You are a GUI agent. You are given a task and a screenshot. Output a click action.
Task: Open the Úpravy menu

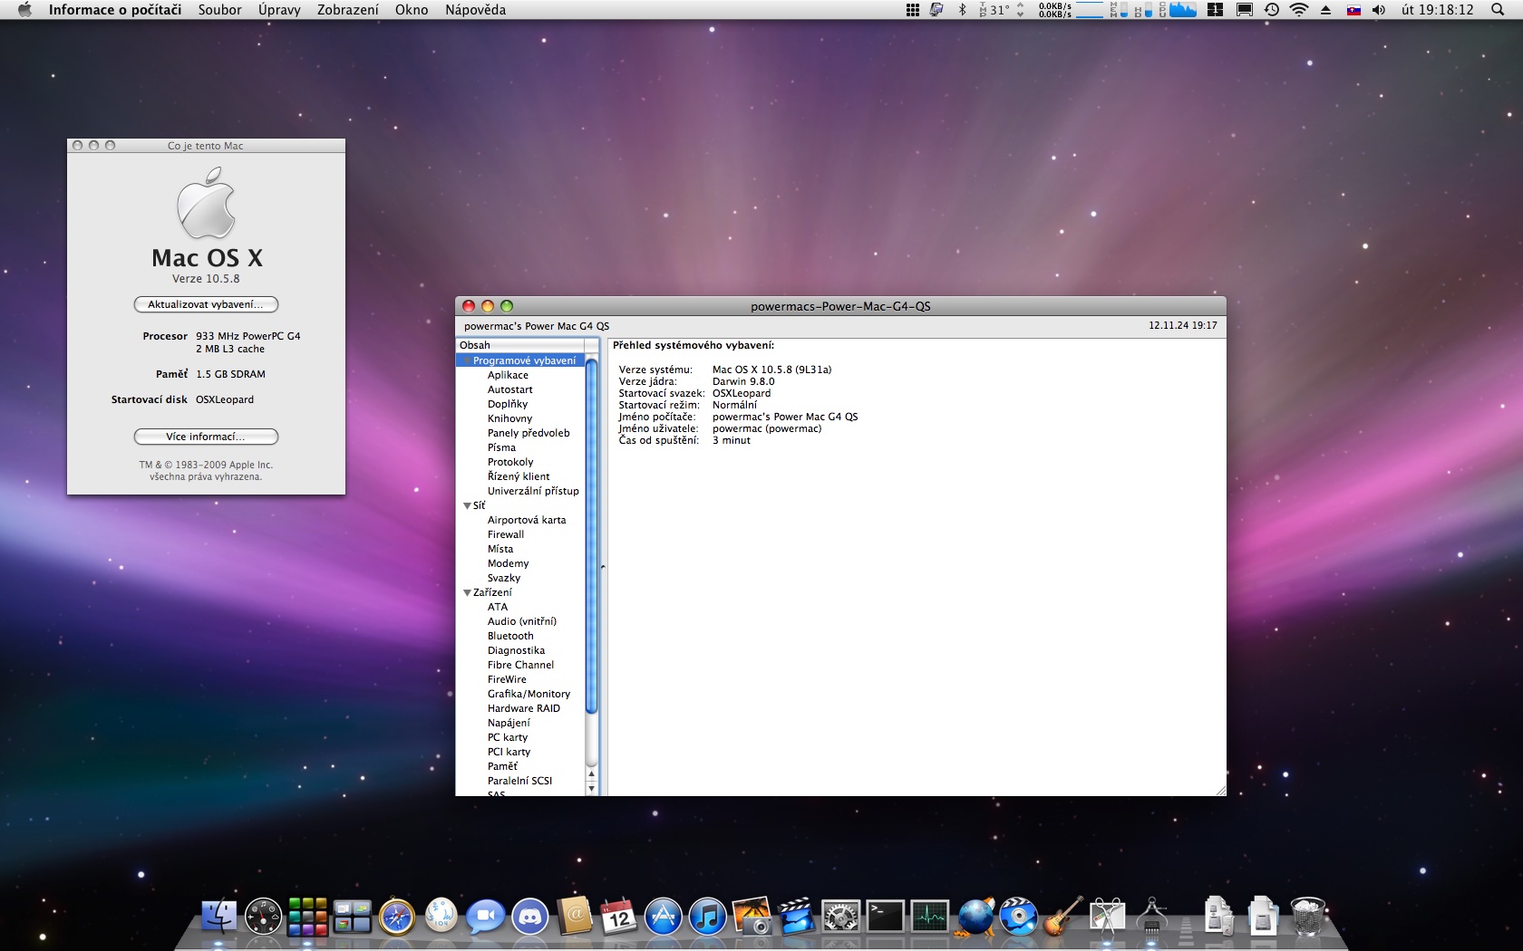279,10
